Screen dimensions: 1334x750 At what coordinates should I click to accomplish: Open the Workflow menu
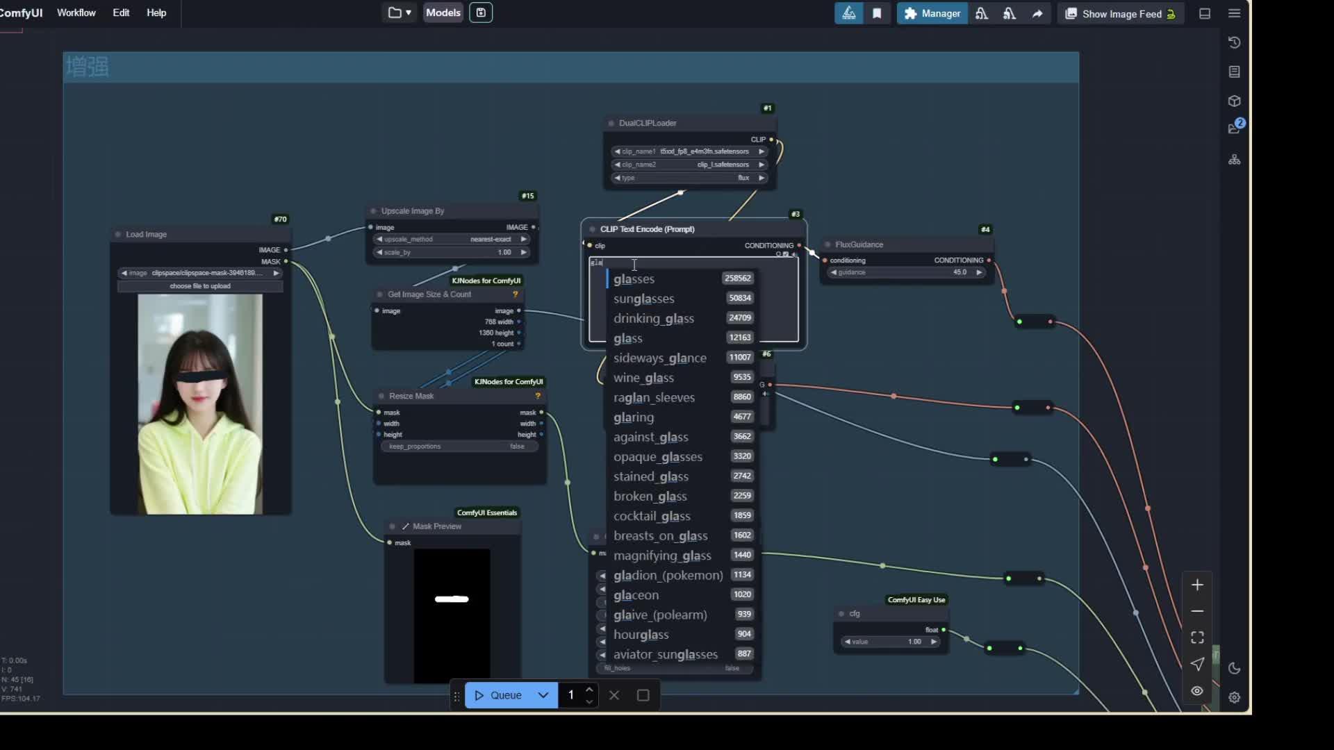[76, 12]
